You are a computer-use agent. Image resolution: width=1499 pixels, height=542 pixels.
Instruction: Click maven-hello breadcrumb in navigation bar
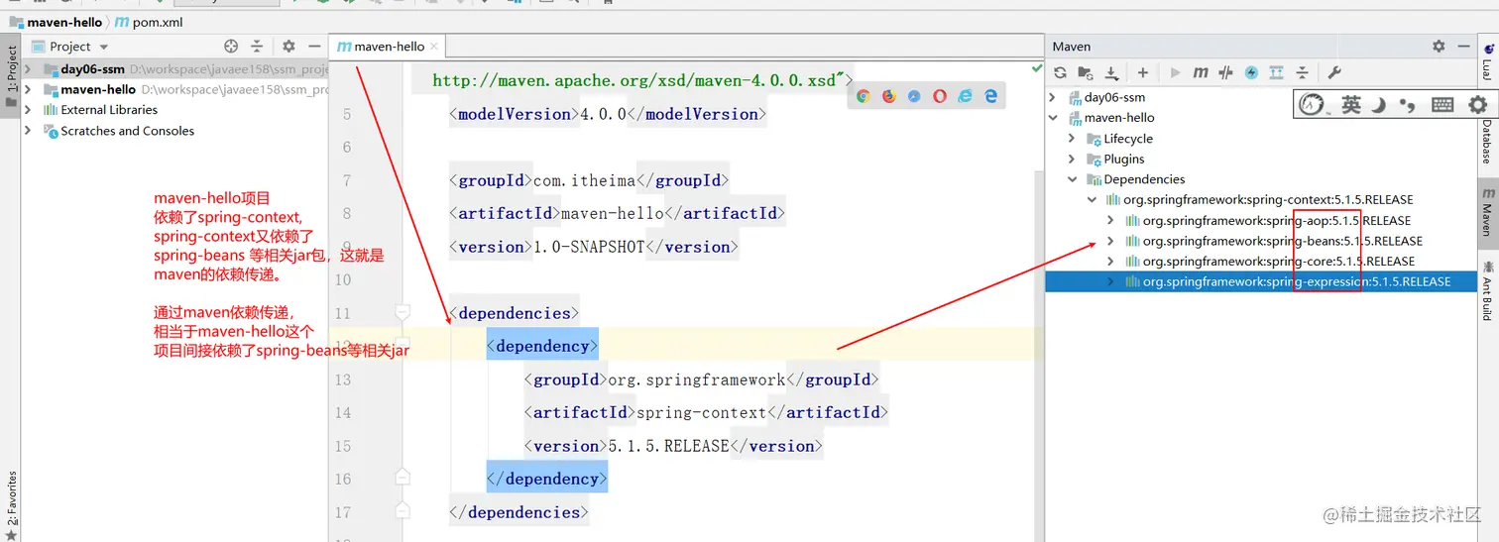coord(57,21)
